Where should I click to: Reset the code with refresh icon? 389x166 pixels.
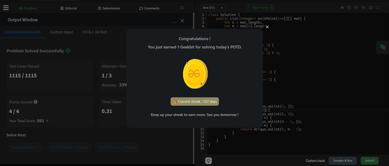click(371, 7)
